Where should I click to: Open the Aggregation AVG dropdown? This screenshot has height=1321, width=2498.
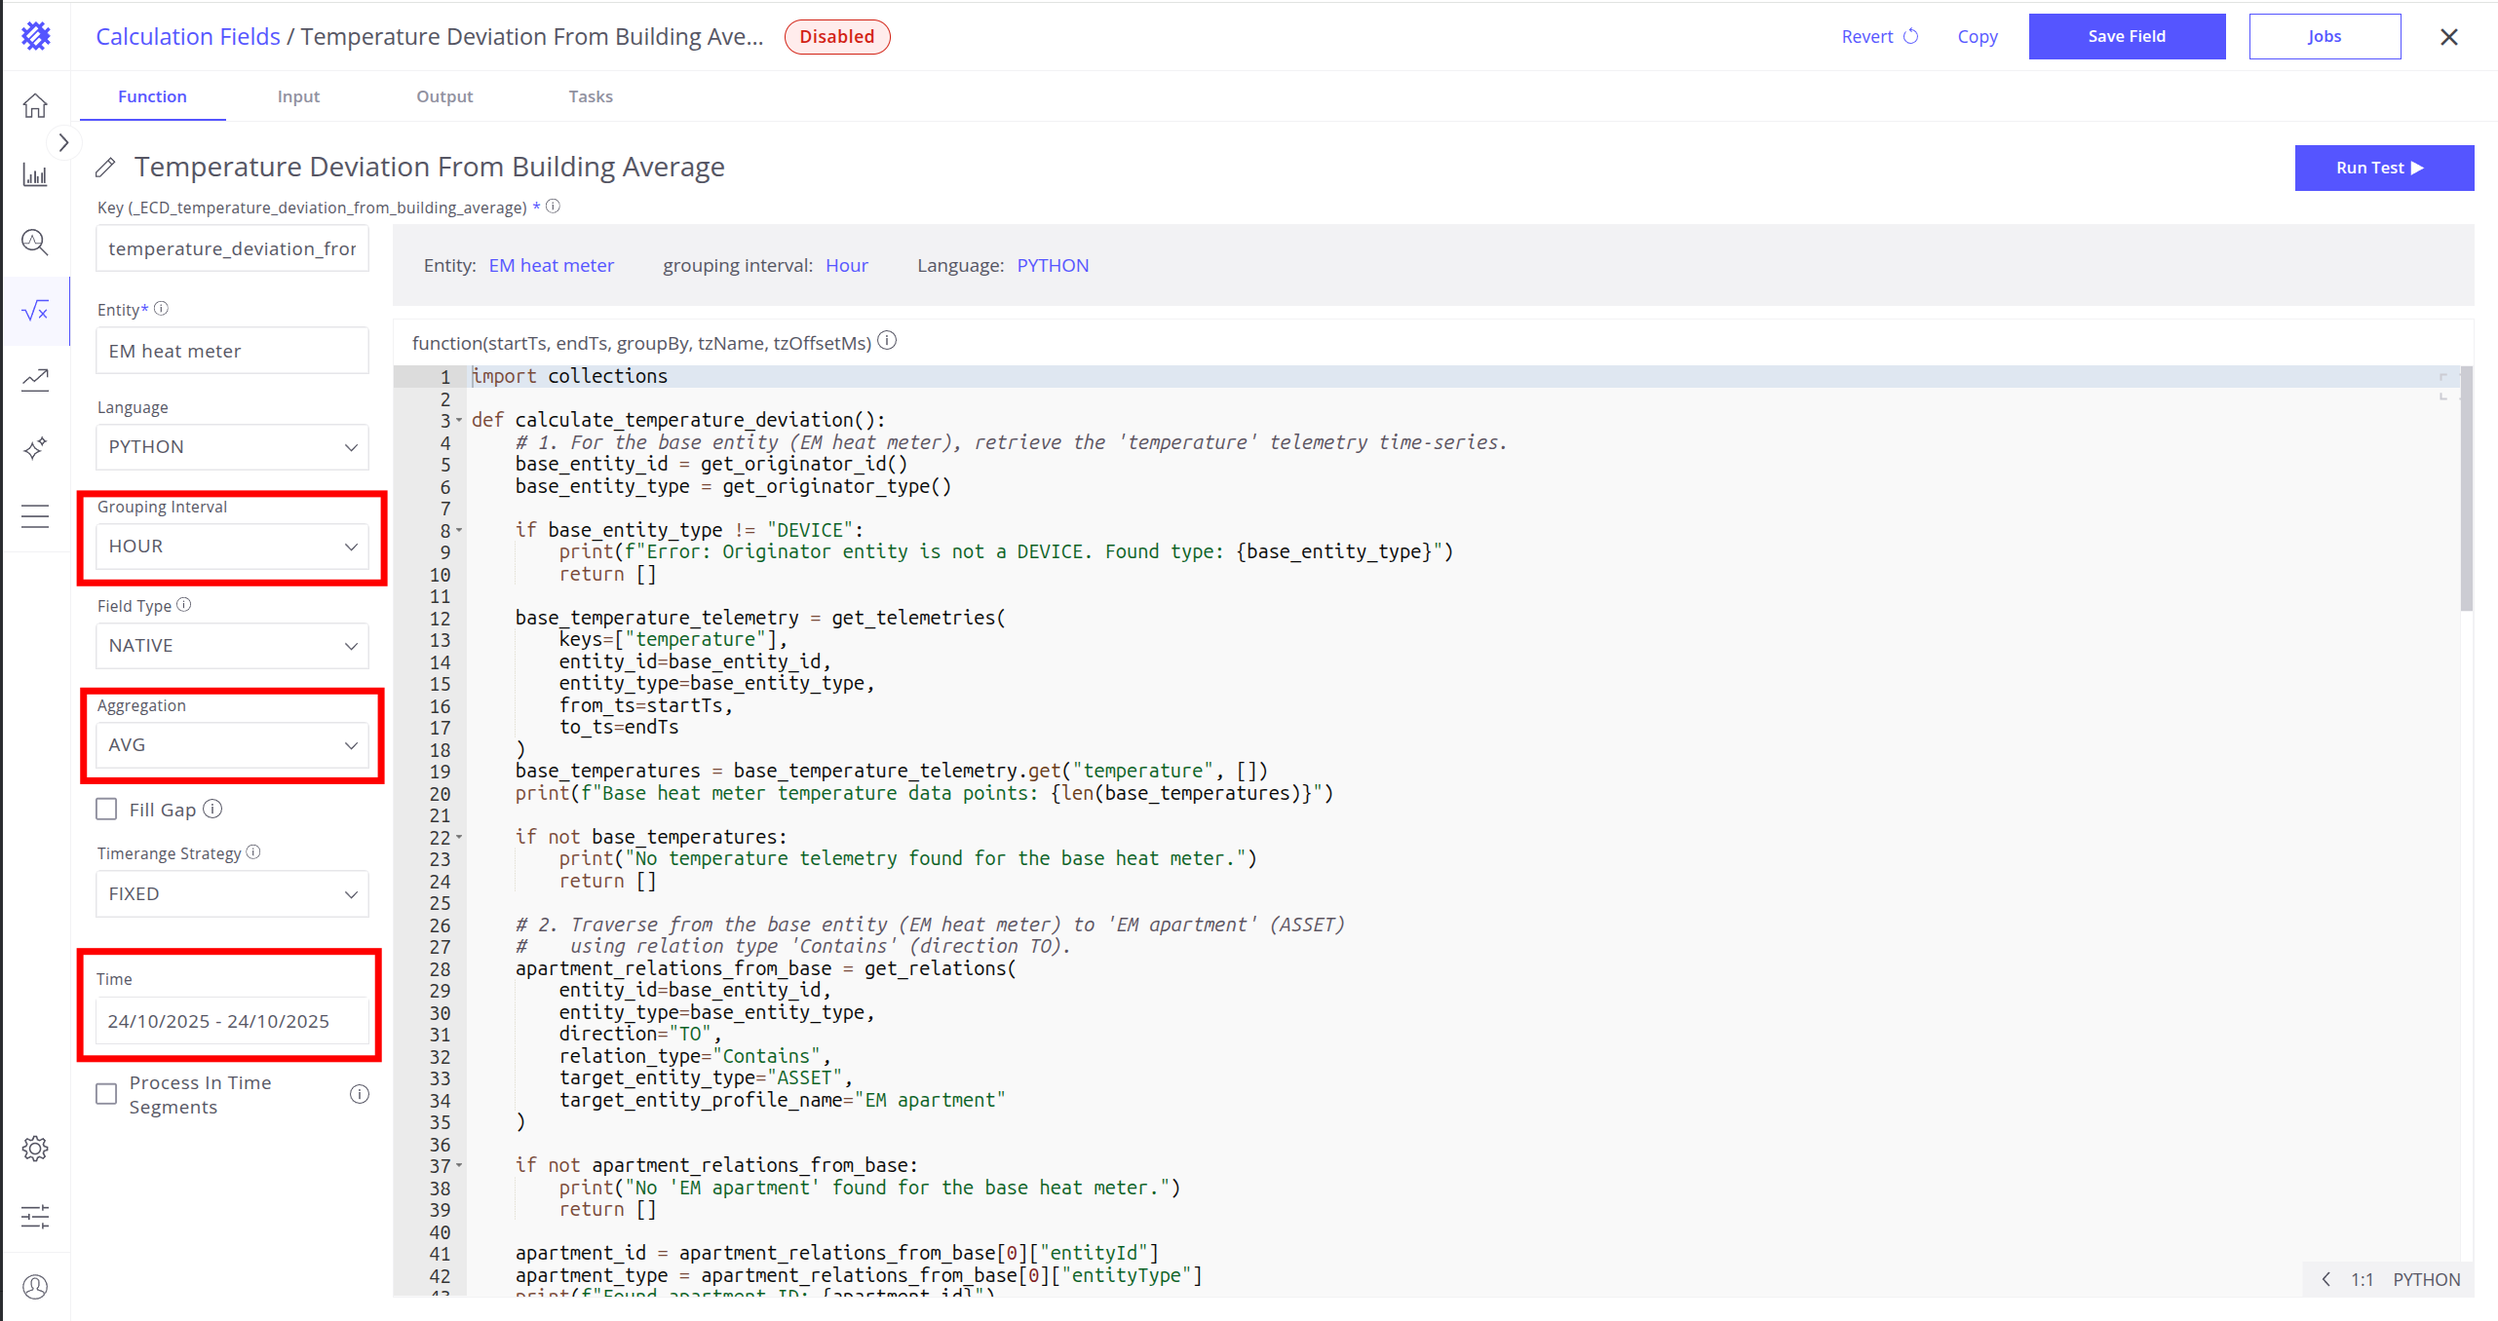pyautogui.click(x=232, y=745)
